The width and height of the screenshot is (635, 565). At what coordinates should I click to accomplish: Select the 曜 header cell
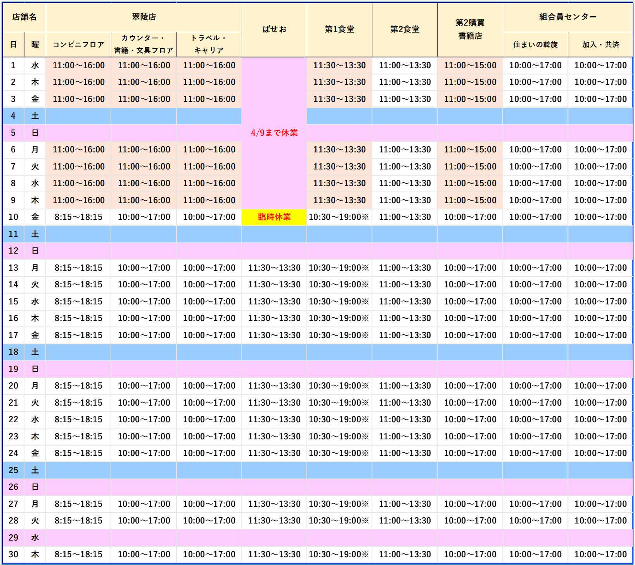[x=35, y=45]
